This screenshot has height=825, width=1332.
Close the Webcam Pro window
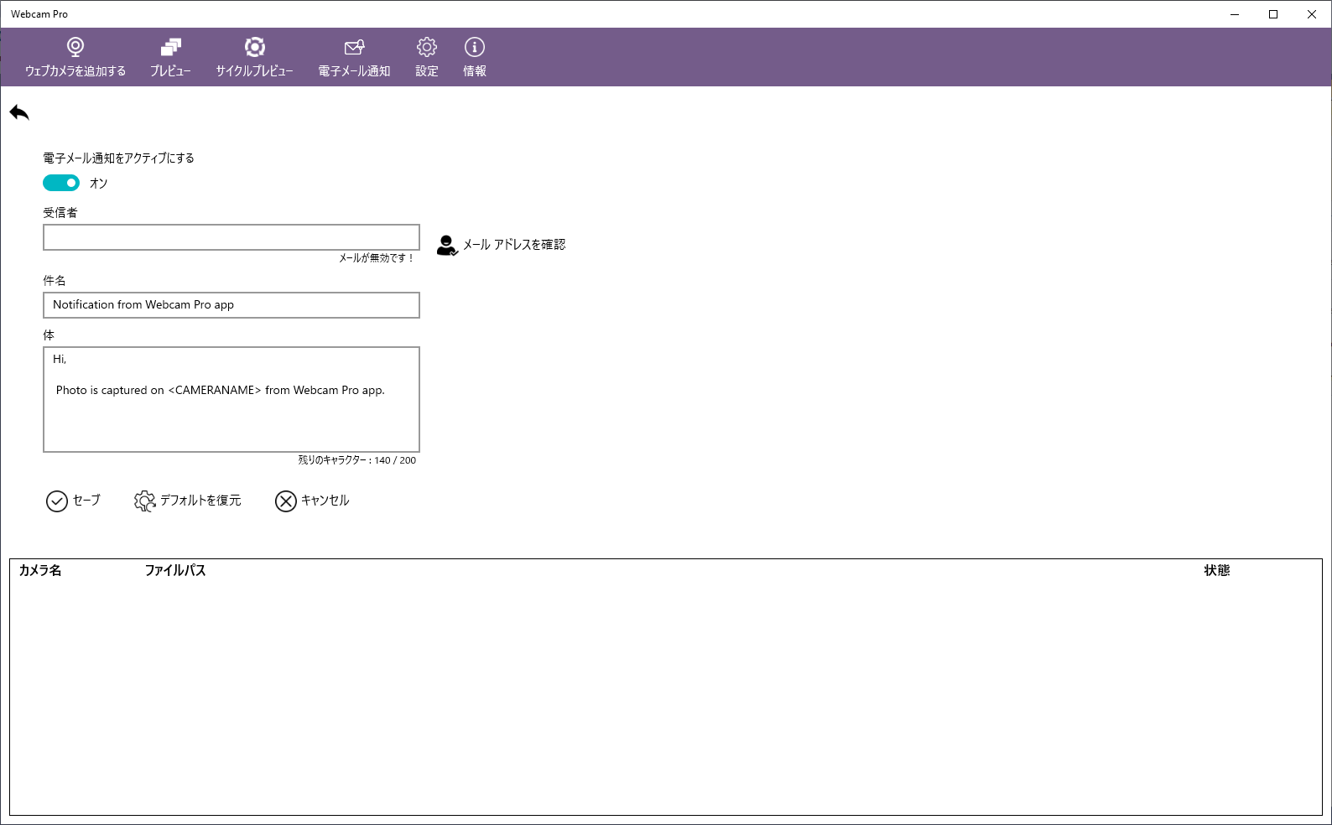click(1312, 14)
